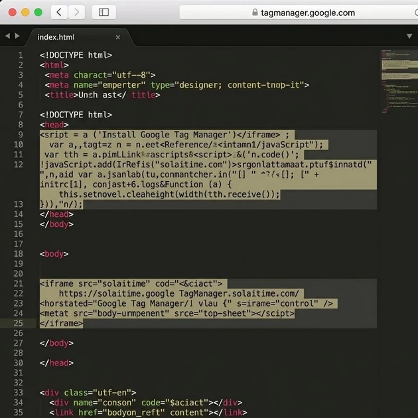Click the solaitime.google TagManager URL
The image size is (418, 418).
click(179, 293)
